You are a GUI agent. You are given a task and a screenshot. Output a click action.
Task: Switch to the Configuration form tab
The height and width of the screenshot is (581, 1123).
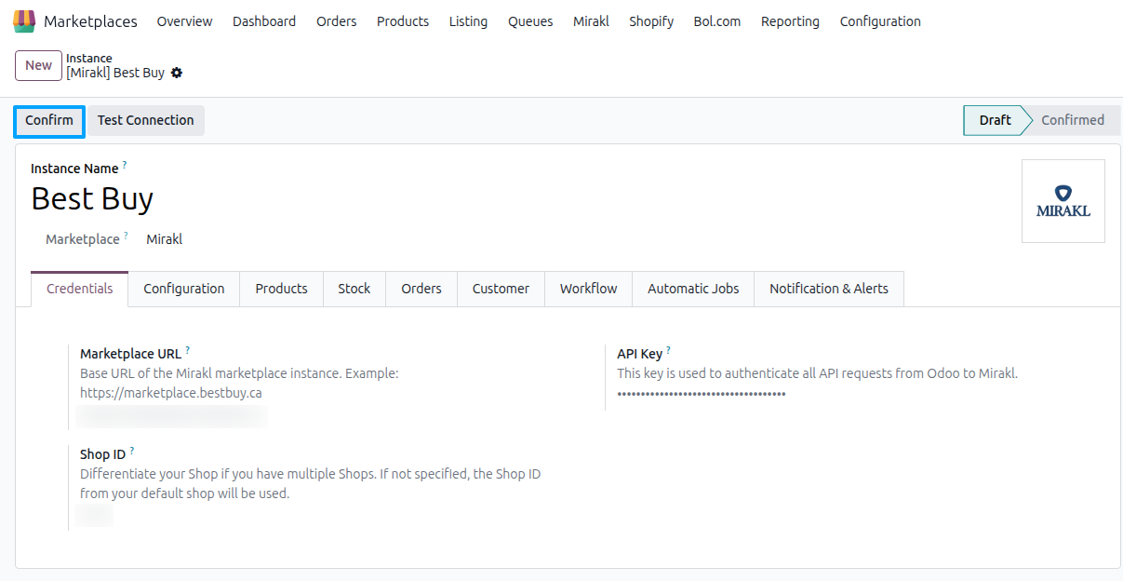(x=184, y=289)
